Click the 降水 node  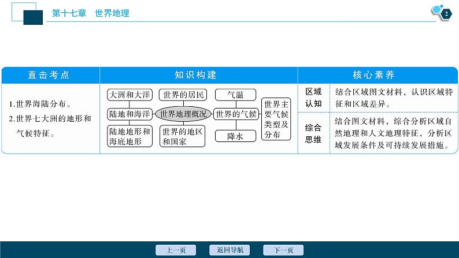click(236, 136)
